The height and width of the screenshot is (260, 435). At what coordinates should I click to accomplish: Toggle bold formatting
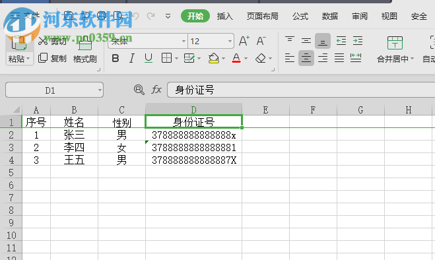(x=116, y=58)
